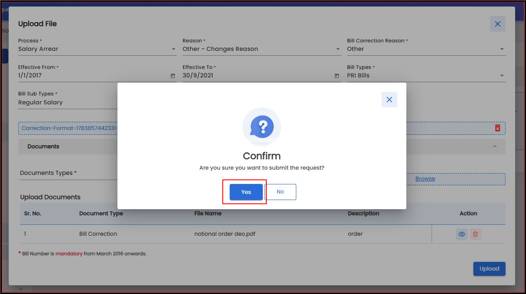This screenshot has height=294, width=526.
Task: Close the Confirm dialog with its X
Action: click(x=389, y=100)
